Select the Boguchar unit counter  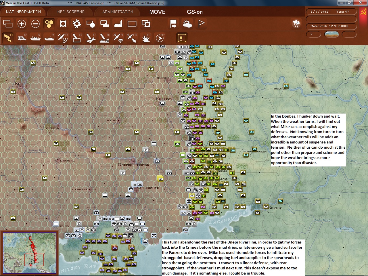point(286,86)
